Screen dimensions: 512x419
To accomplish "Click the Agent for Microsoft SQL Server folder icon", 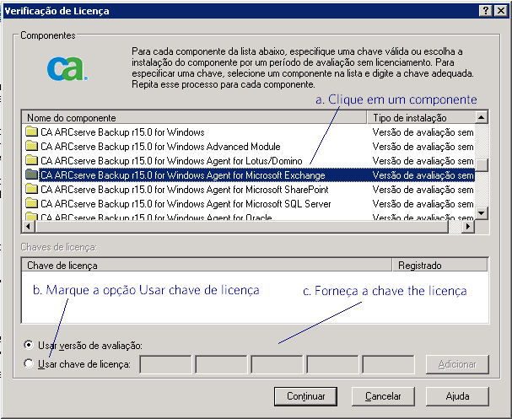I will tap(32, 204).
